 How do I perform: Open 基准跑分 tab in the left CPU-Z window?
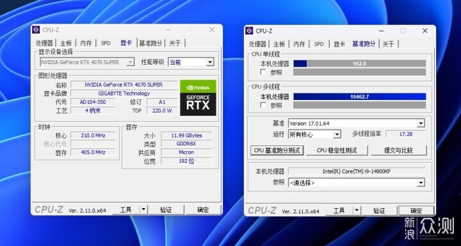pyautogui.click(x=150, y=43)
